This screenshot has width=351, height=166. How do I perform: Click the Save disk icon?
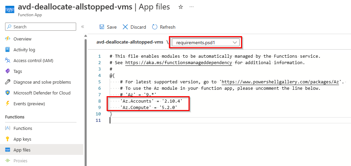click(102, 27)
